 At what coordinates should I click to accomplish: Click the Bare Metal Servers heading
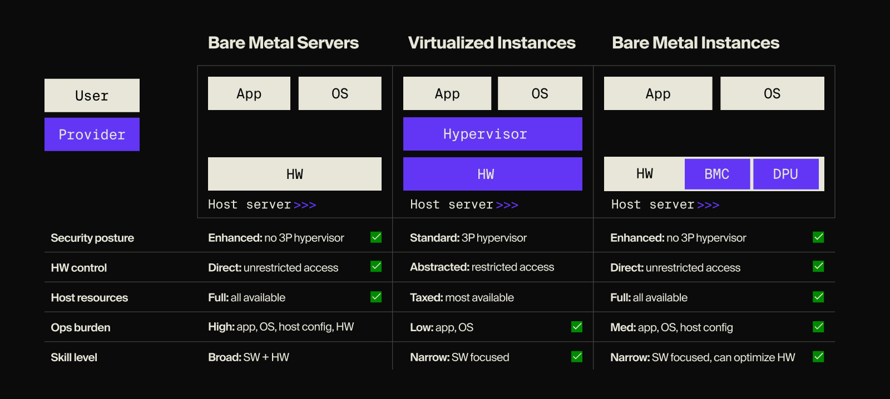tap(283, 43)
